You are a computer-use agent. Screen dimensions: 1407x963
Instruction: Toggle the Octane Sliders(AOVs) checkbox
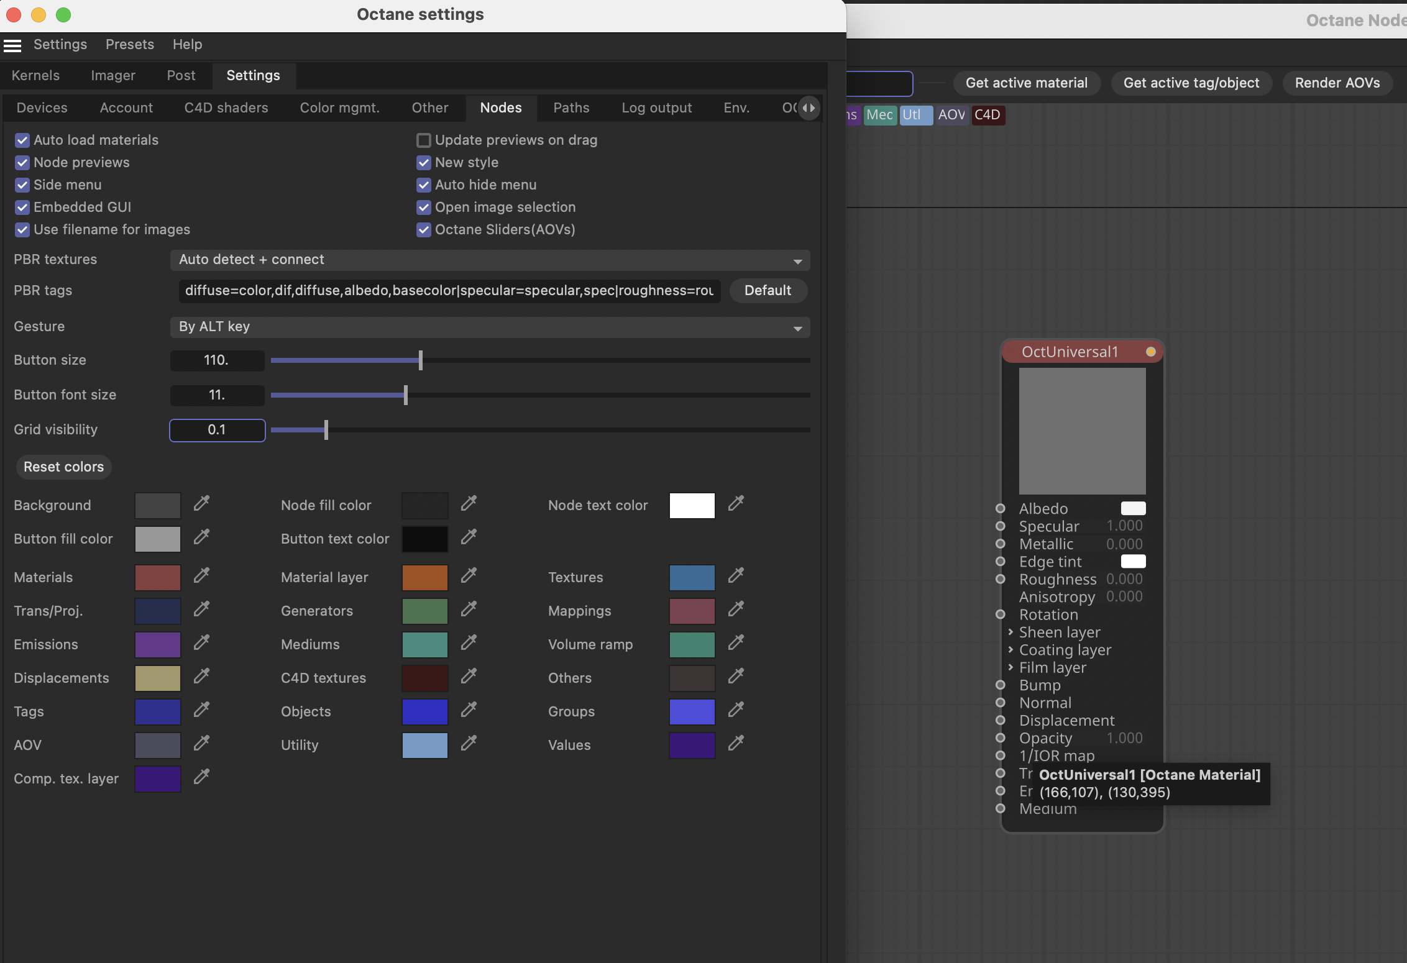pos(424,230)
